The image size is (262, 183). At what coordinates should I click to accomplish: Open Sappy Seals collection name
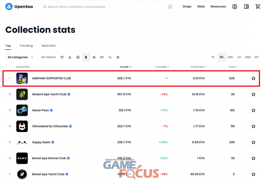tap(41, 142)
